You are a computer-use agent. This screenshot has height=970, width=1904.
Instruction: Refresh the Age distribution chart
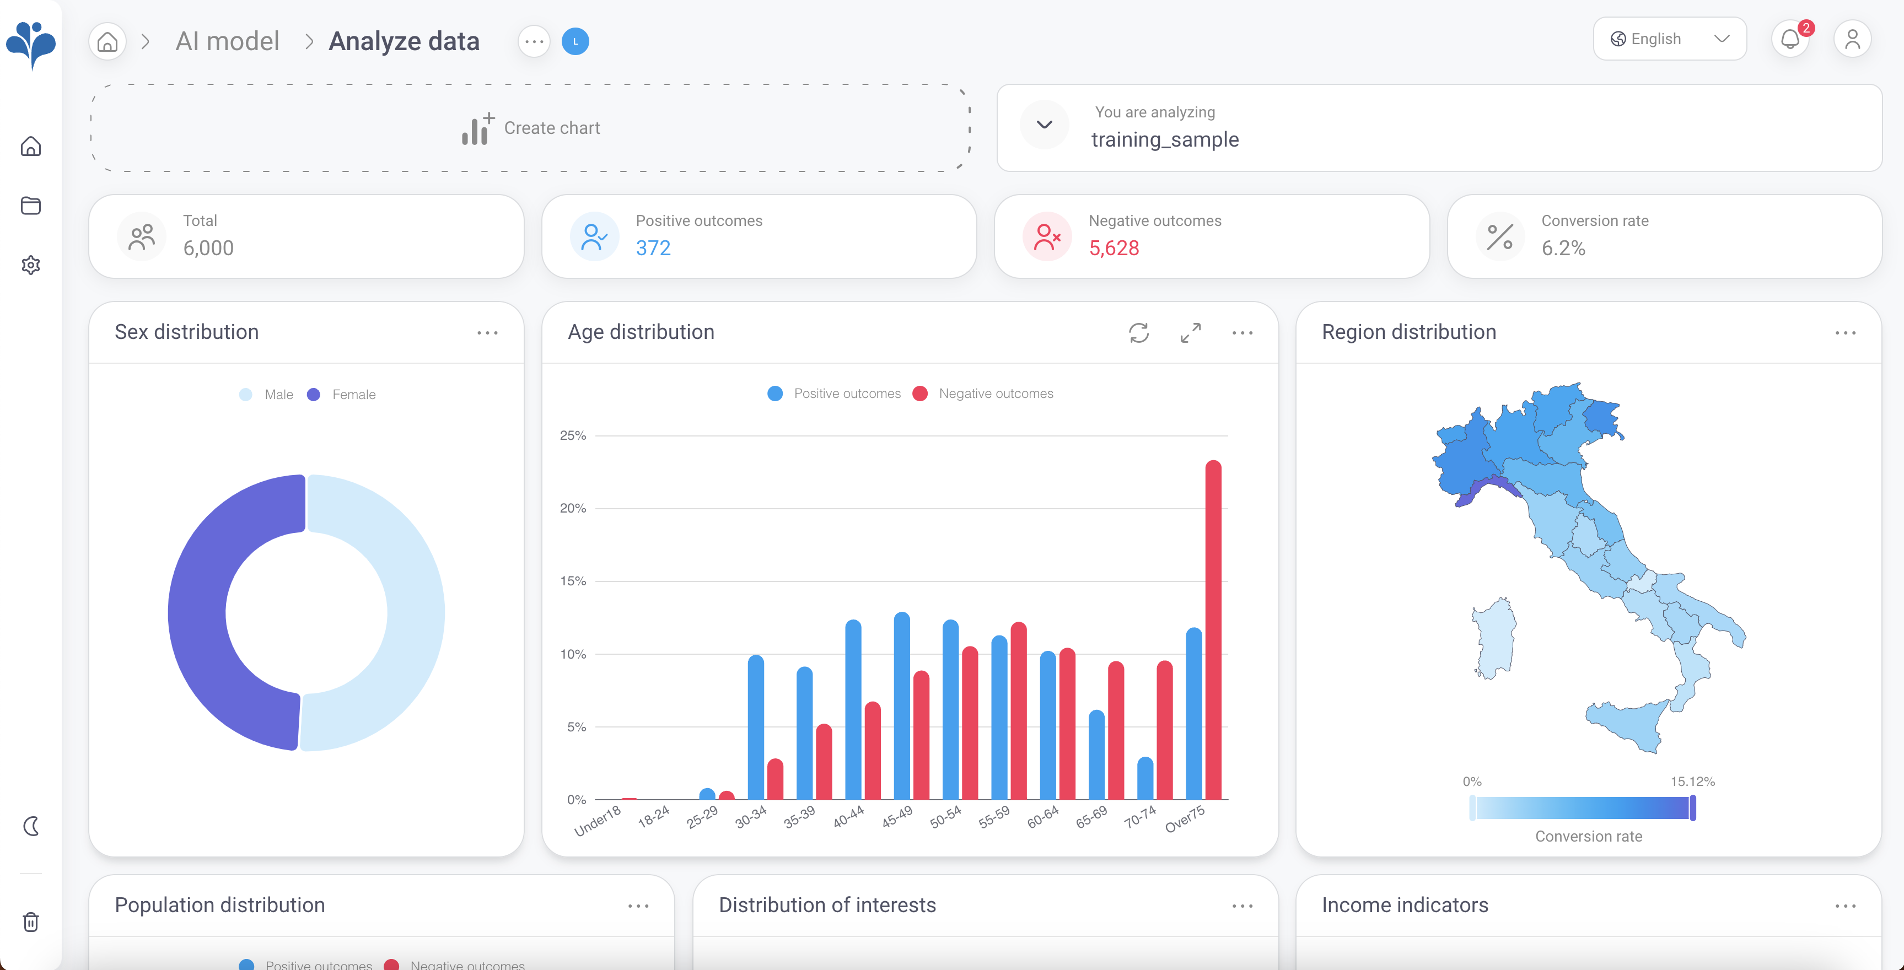click(x=1138, y=333)
